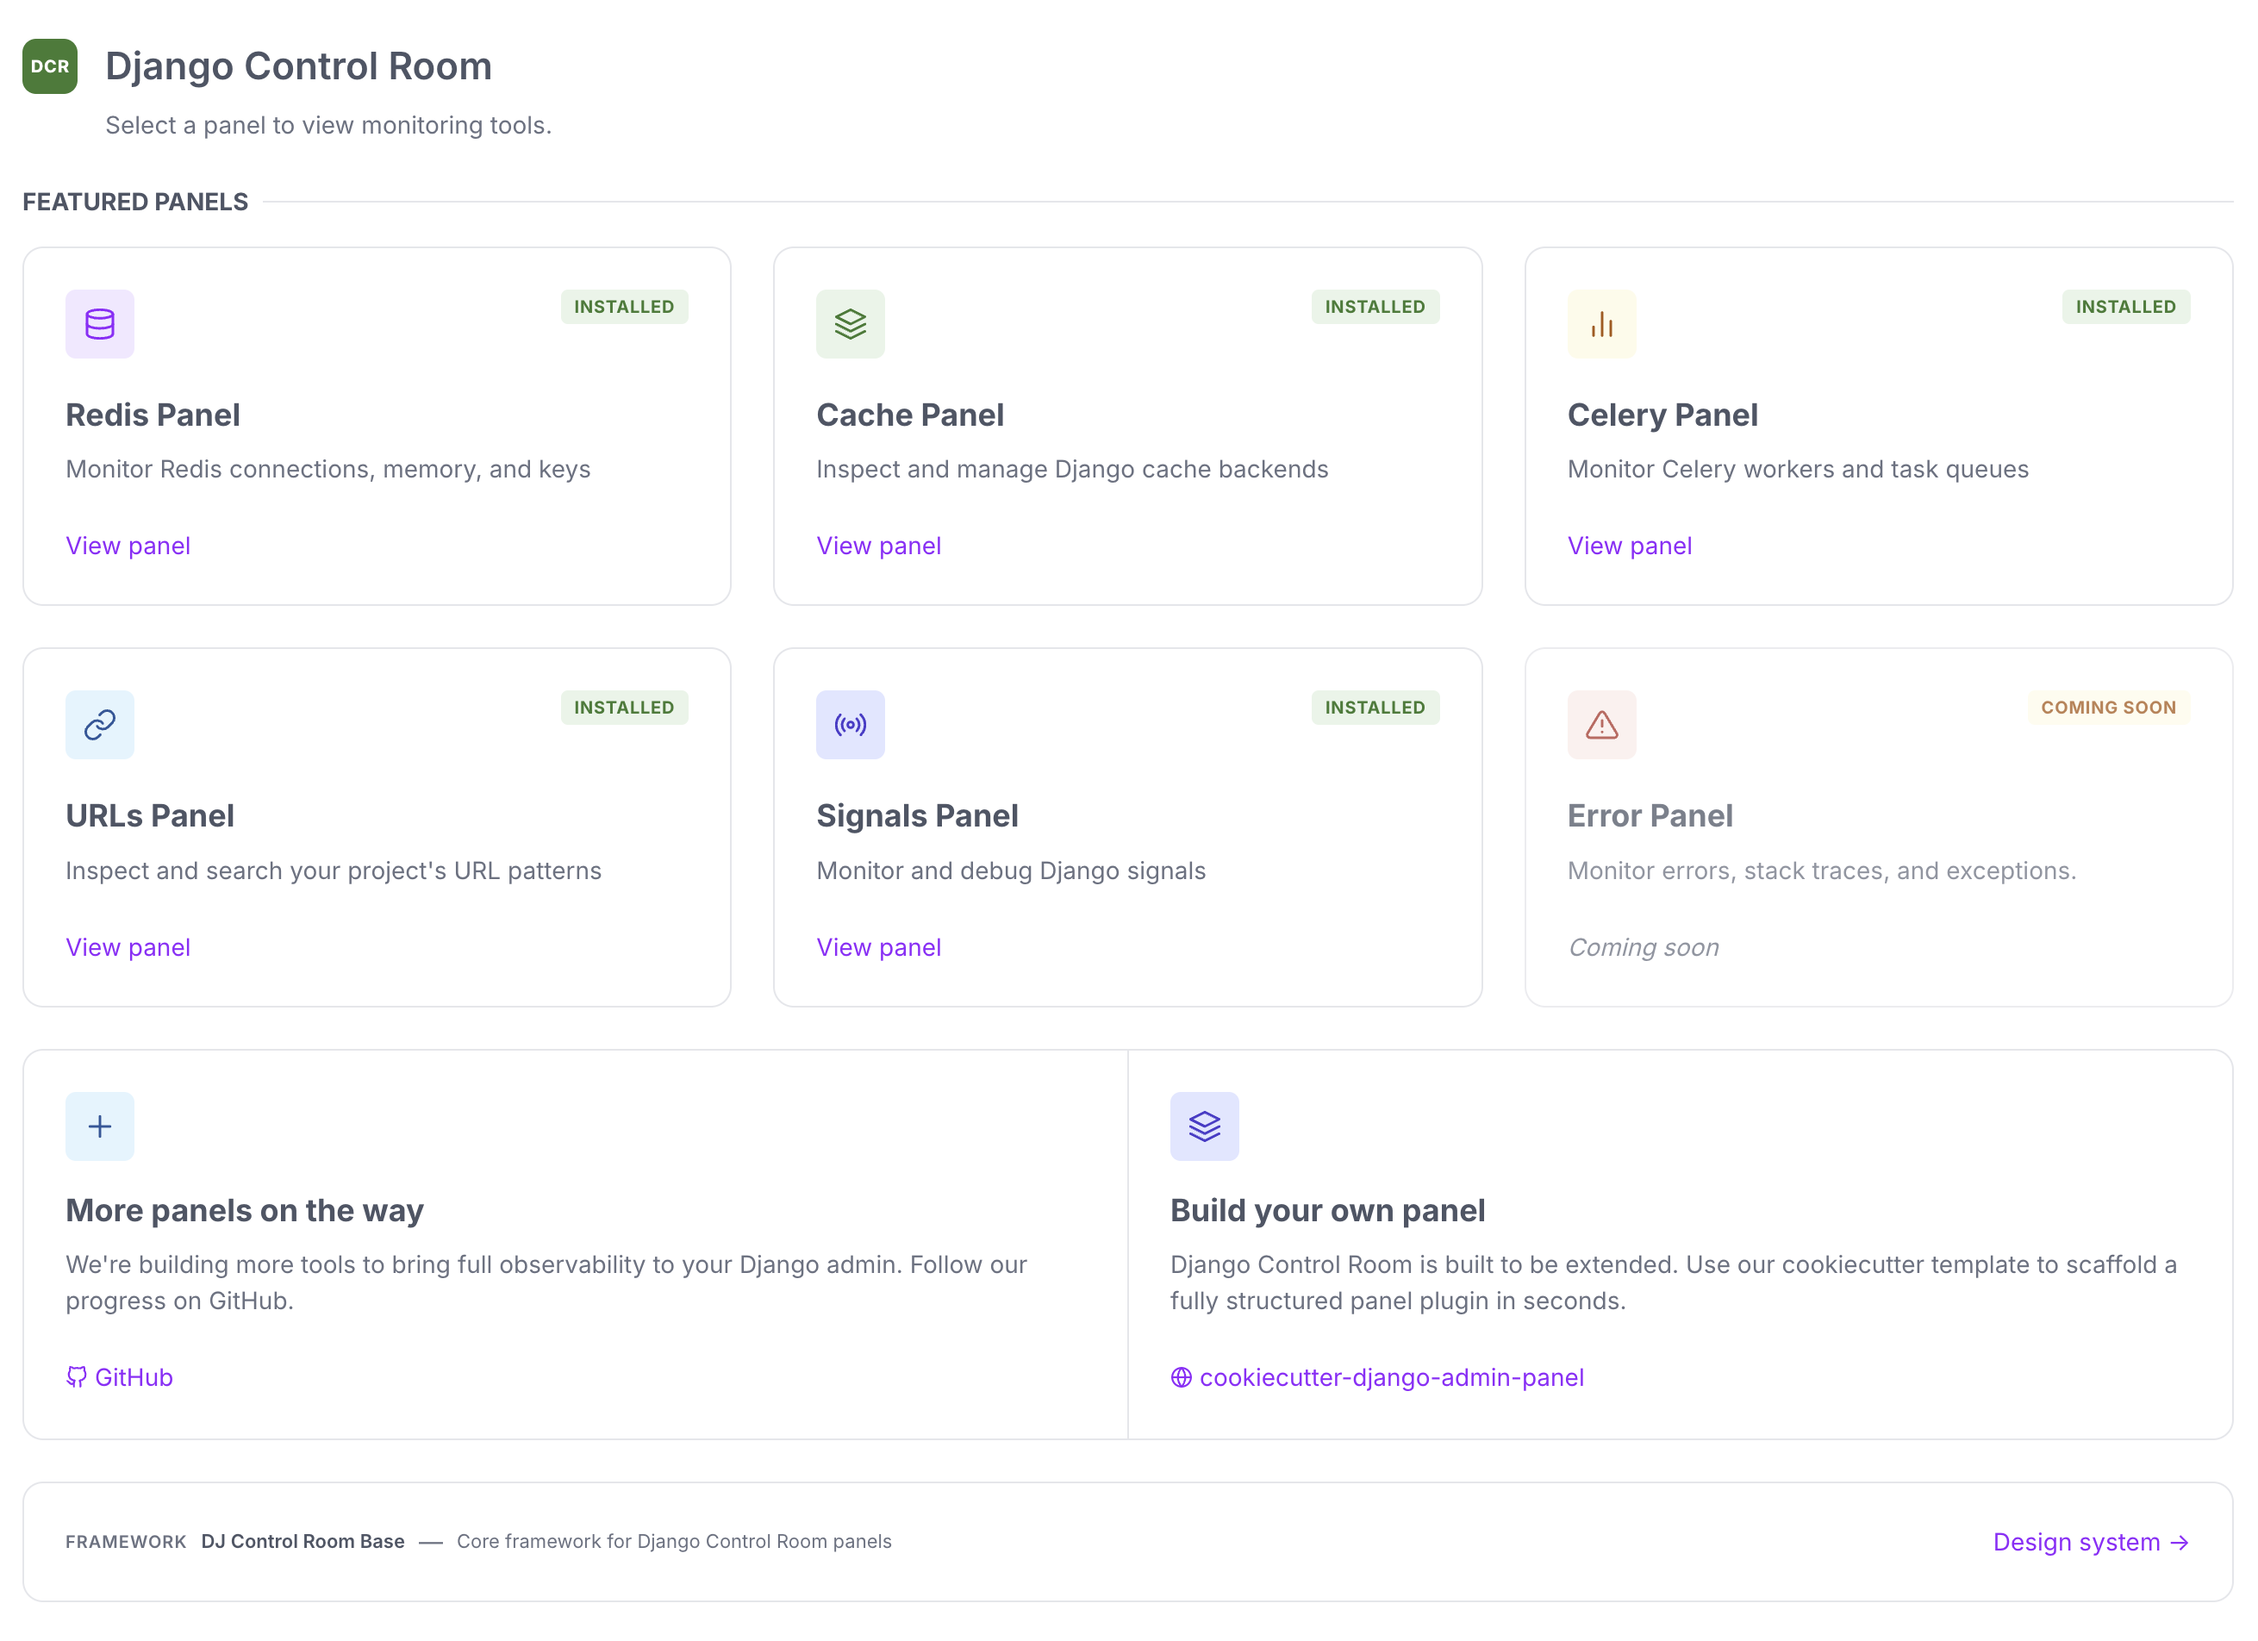Click the Cache Panel layers icon

tap(851, 325)
